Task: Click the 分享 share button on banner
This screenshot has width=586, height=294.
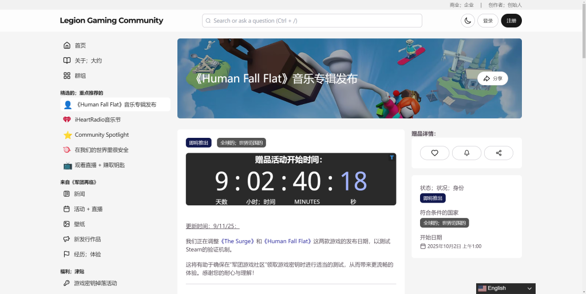Action: pos(493,78)
